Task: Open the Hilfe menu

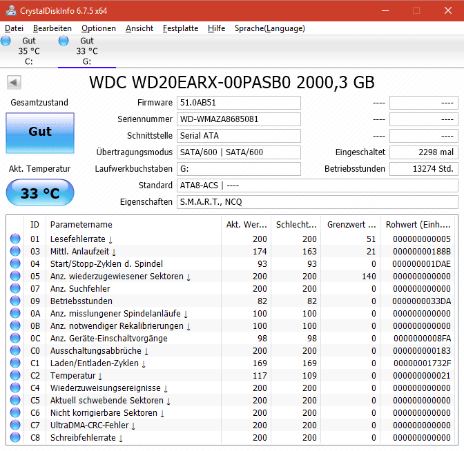Action: coord(216,28)
